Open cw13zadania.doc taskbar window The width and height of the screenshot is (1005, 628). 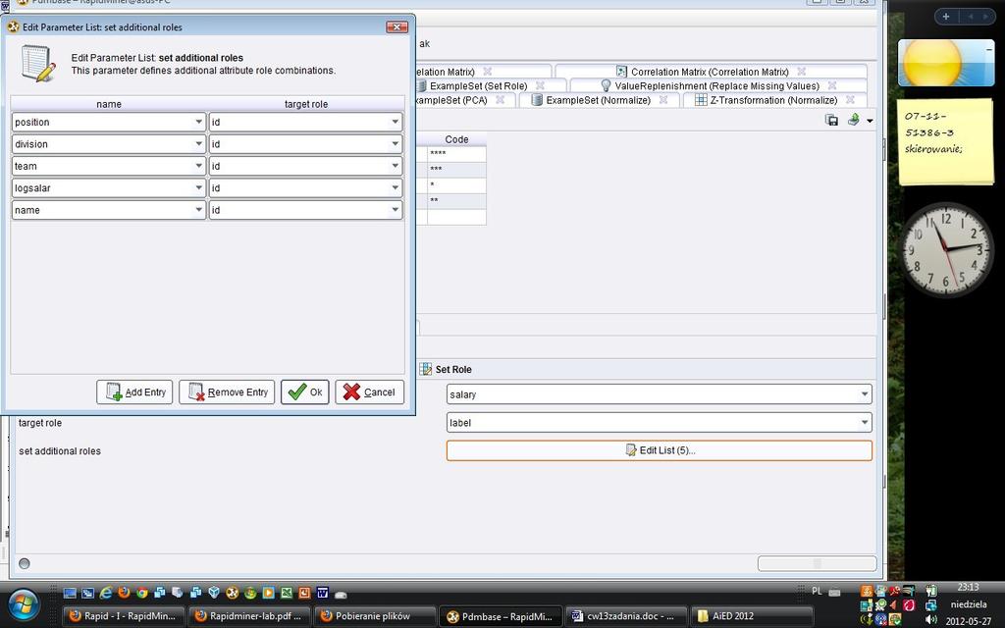[x=625, y=616]
